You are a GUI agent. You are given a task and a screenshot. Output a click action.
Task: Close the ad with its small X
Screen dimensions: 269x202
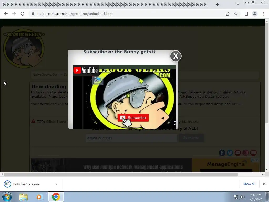(257, 160)
